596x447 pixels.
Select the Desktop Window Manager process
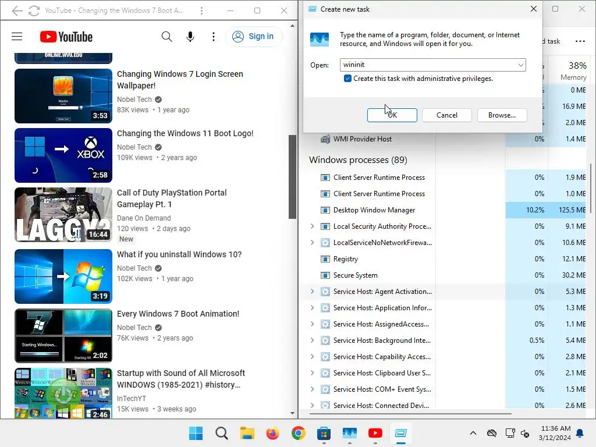374,210
